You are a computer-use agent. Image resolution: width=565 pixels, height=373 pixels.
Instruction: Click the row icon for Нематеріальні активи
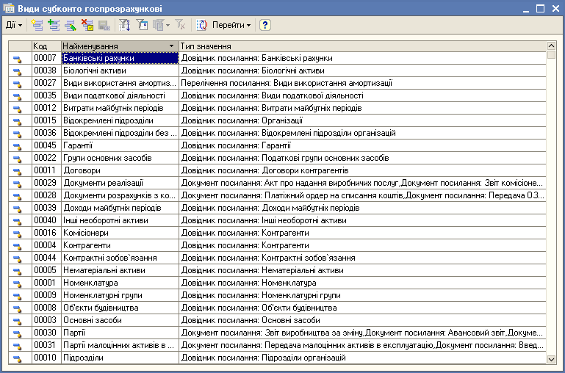point(18,271)
